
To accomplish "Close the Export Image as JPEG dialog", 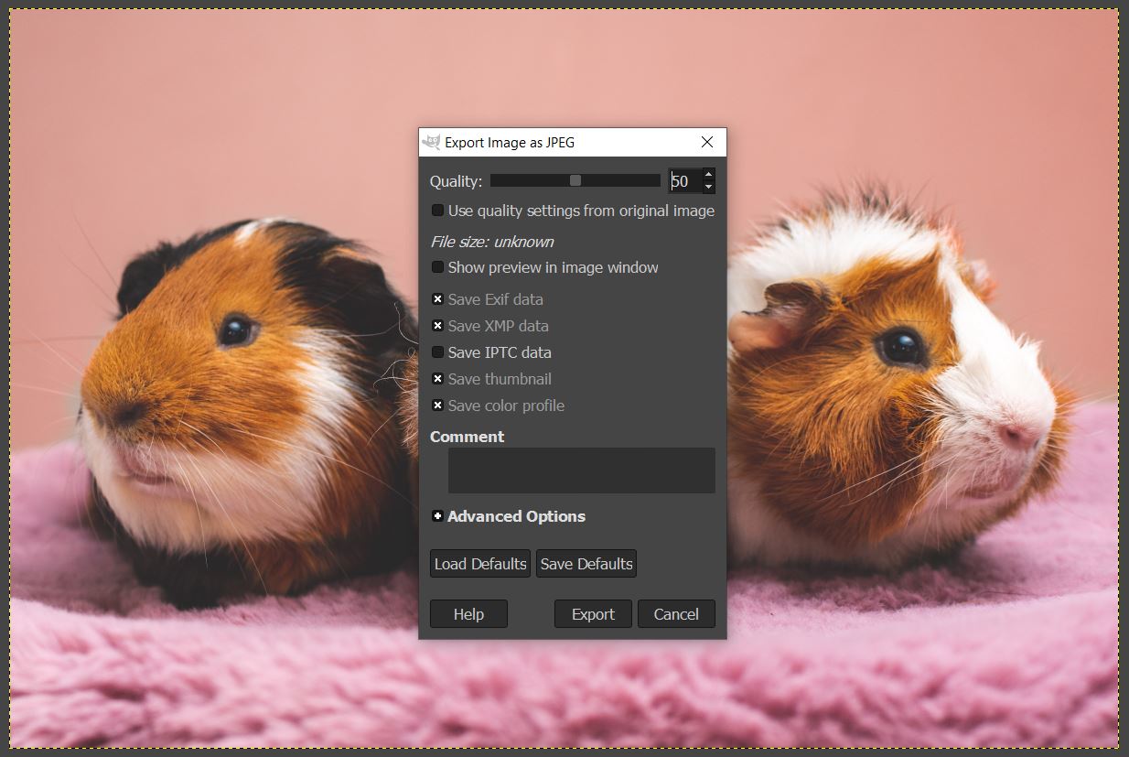I will [705, 142].
